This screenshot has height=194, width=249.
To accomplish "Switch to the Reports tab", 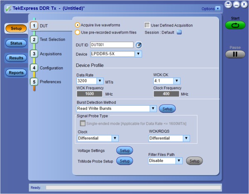I will coord(16,73).
